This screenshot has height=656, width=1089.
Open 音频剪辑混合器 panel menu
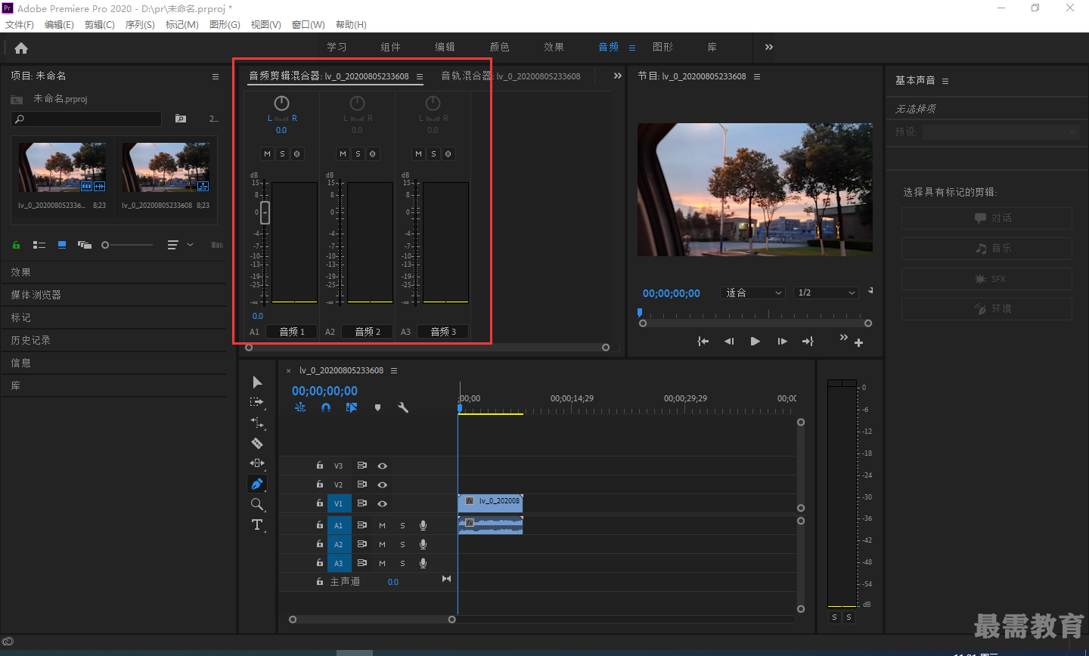click(420, 76)
